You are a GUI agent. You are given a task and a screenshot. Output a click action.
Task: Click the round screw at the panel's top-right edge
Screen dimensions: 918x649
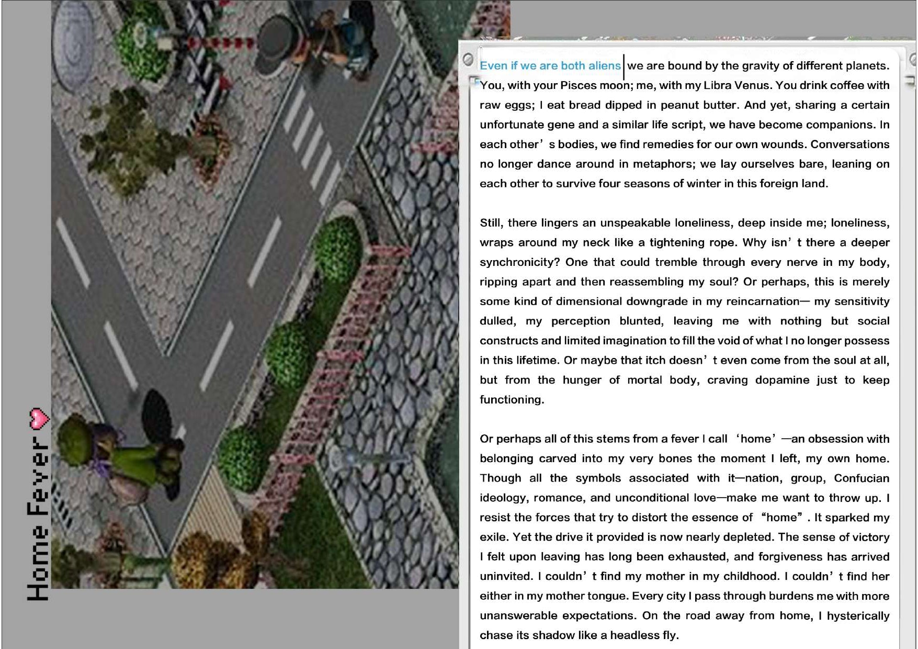point(913,59)
